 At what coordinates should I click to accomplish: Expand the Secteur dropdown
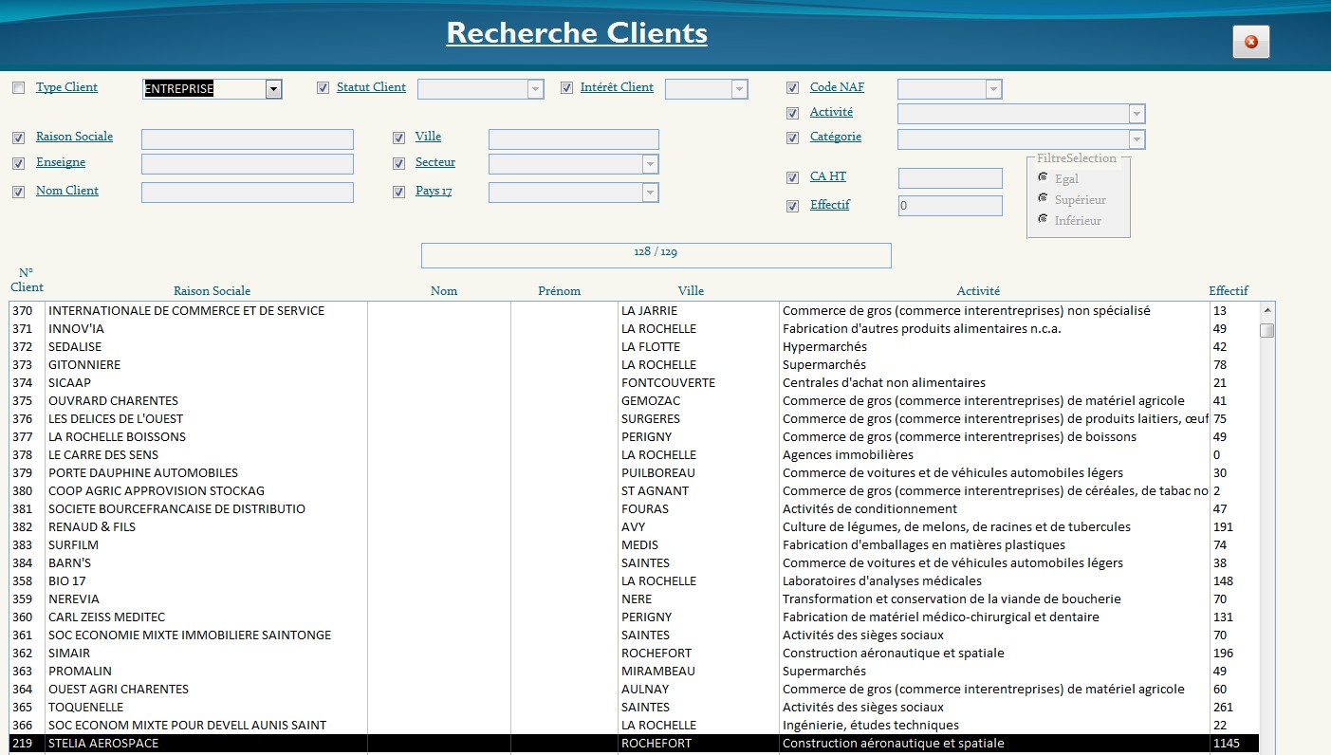[650, 164]
